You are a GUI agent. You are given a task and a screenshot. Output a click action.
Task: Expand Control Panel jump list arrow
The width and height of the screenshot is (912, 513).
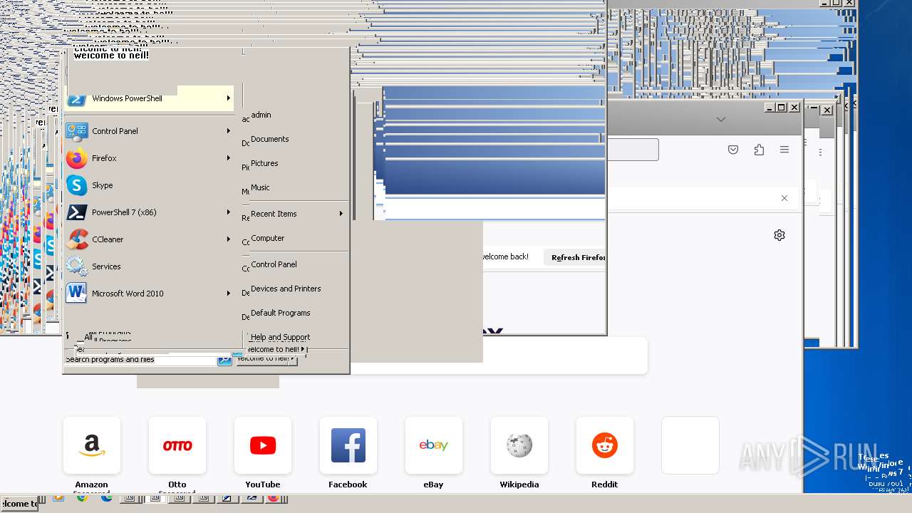229,131
